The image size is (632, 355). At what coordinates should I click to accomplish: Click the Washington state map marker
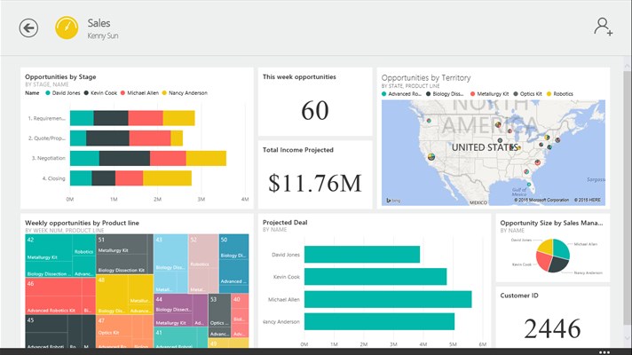(x=429, y=121)
